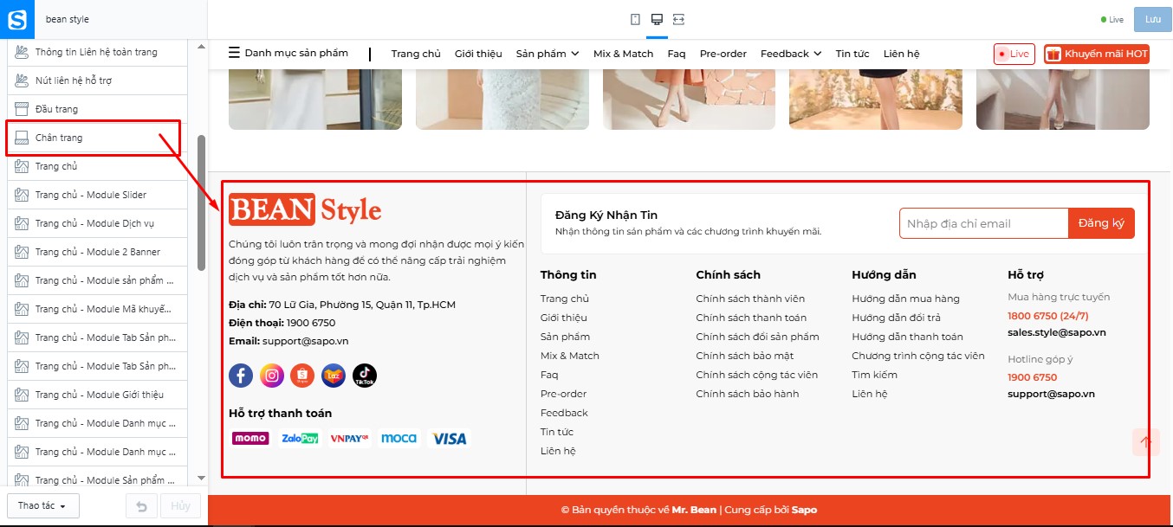The height and width of the screenshot is (527, 1173).
Task: Click Faq in top navigation
Action: (x=677, y=54)
